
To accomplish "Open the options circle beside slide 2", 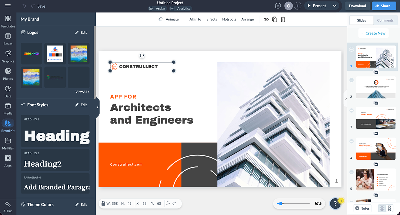I will tap(351, 80).
